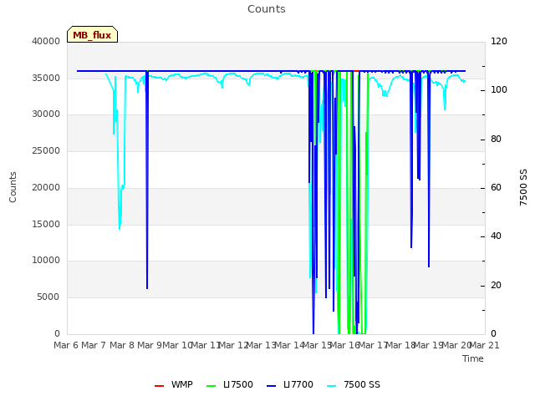Click the 5000 y-axis tick label
The image size is (535, 401).
[x=48, y=297]
